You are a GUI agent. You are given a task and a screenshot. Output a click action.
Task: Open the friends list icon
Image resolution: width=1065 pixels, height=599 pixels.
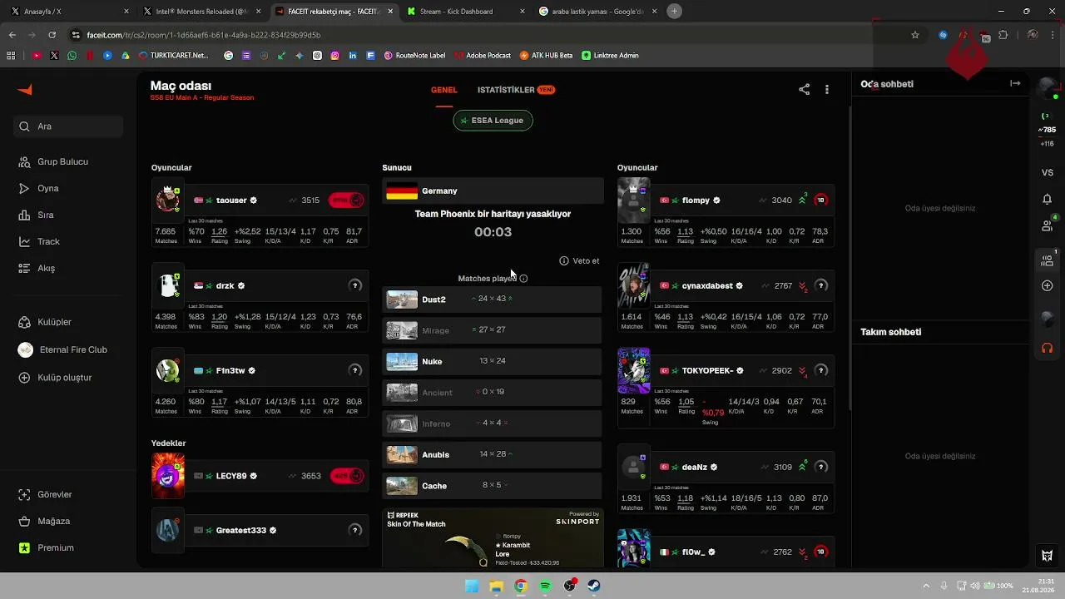[x=1048, y=225]
